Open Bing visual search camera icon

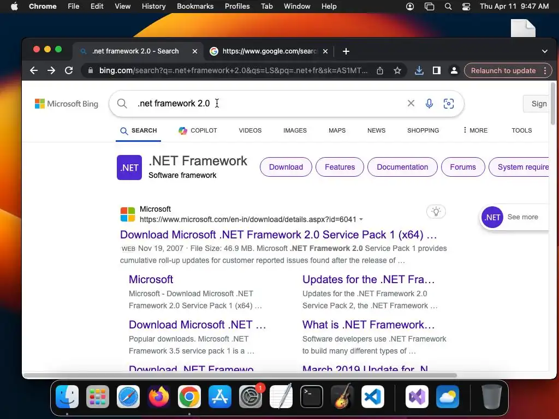[x=449, y=103]
